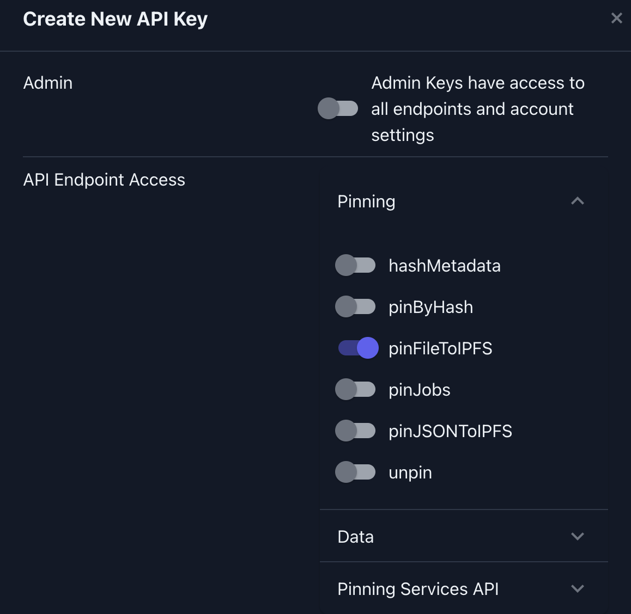Click the API Endpoint Access heading
The width and height of the screenshot is (631, 614).
[x=104, y=179]
